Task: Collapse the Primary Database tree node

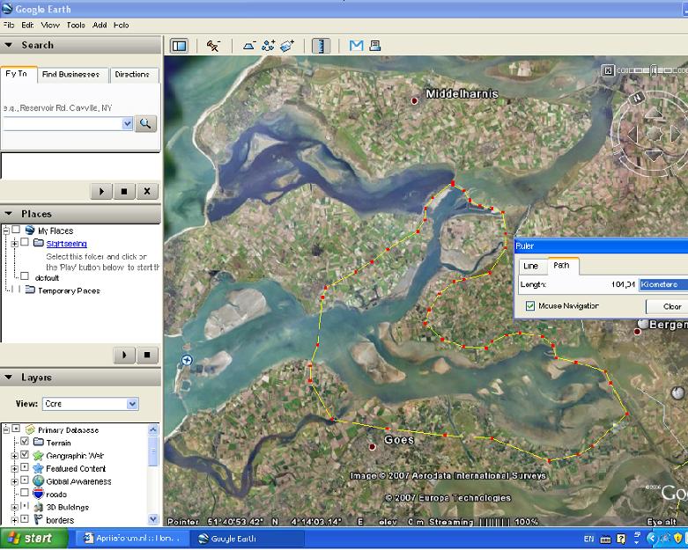Action: 6,429
